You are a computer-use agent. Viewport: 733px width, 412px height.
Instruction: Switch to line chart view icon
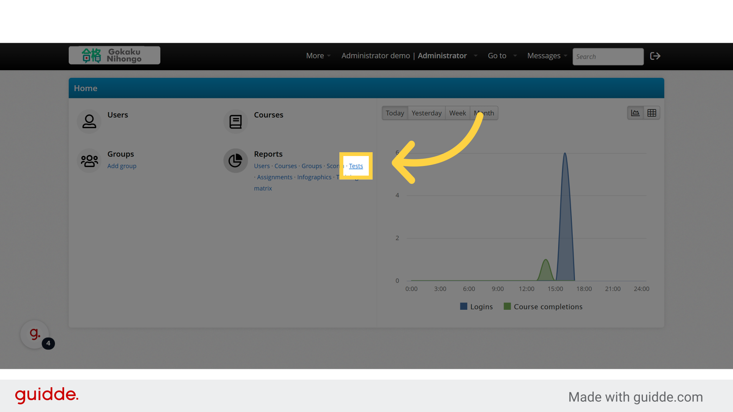point(635,113)
